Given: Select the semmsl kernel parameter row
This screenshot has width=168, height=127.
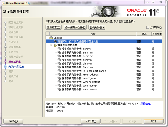Looking at the screenshot, I should coord(104,49).
